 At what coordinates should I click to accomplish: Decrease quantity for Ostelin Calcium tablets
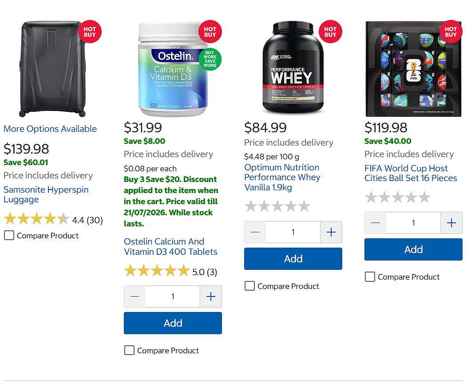[x=135, y=296]
